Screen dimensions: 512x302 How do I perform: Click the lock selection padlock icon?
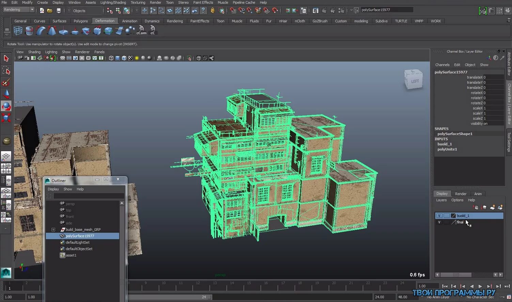coord(213,11)
